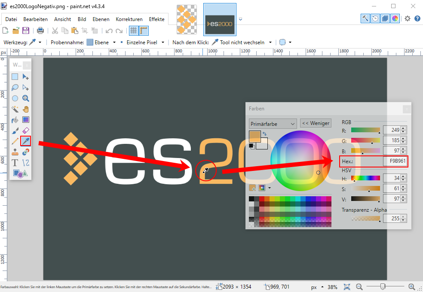Click the Print icon in toolbar
The image size is (423, 292).
click(x=40, y=30)
